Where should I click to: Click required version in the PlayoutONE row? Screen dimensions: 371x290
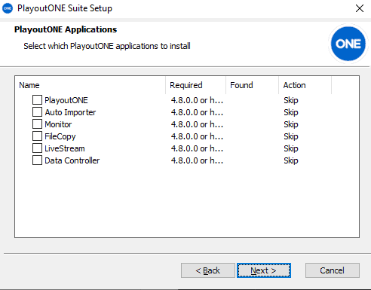click(x=197, y=100)
